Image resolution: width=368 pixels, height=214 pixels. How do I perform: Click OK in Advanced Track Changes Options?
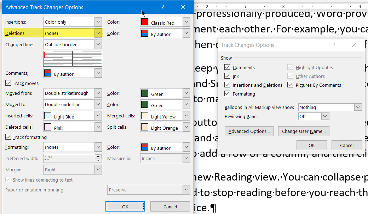point(125,207)
